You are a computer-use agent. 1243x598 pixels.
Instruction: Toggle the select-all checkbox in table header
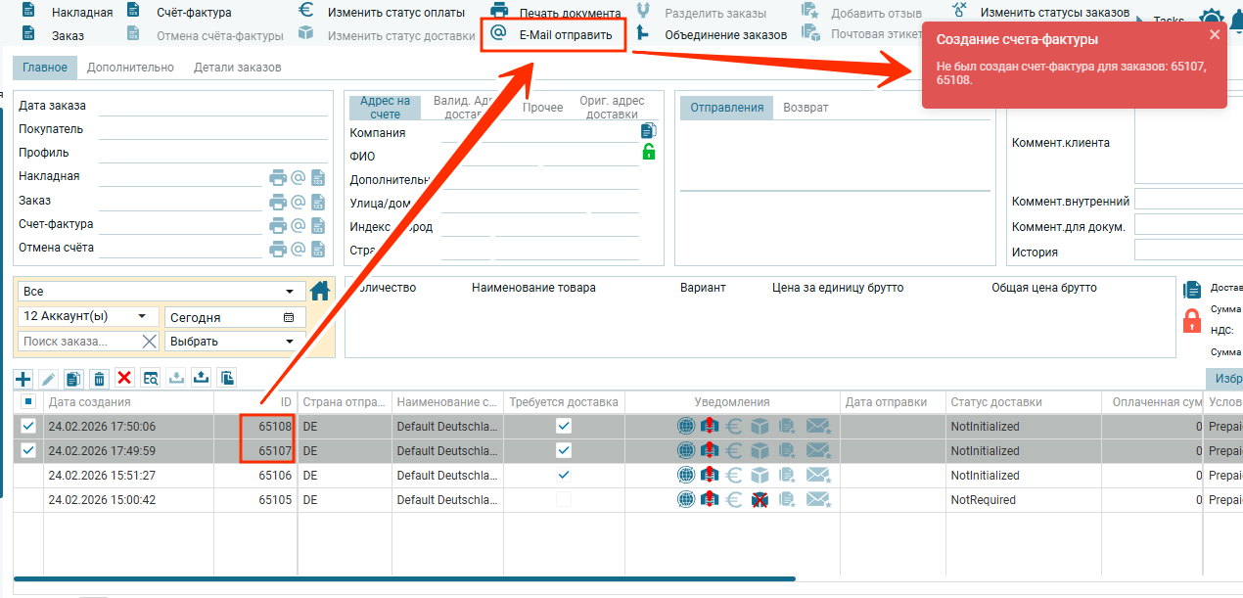[x=28, y=402]
